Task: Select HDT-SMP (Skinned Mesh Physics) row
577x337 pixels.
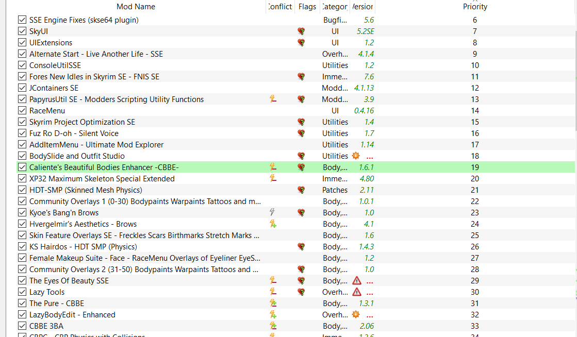Action: [295, 190]
